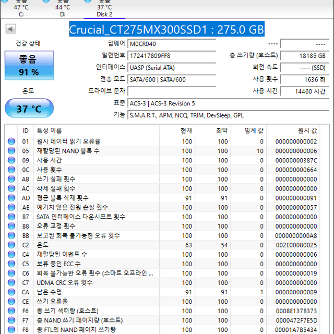Screen dimensions: 334x334
Task: Click the standard field ACS-3 Revision 5
Action: 229,103
